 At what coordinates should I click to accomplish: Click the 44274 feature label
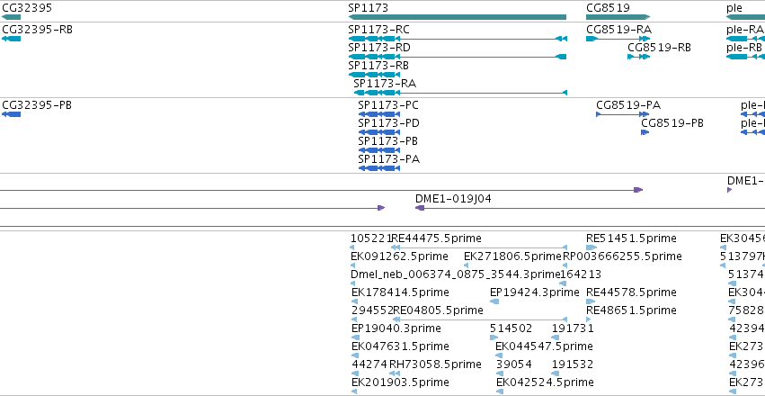click(369, 364)
